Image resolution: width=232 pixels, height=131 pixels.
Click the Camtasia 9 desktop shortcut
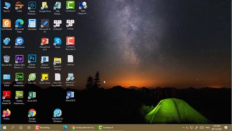click(70, 7)
